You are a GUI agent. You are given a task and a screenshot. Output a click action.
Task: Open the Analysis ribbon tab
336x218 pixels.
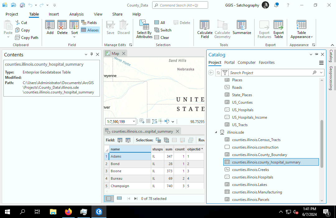coord(76,14)
